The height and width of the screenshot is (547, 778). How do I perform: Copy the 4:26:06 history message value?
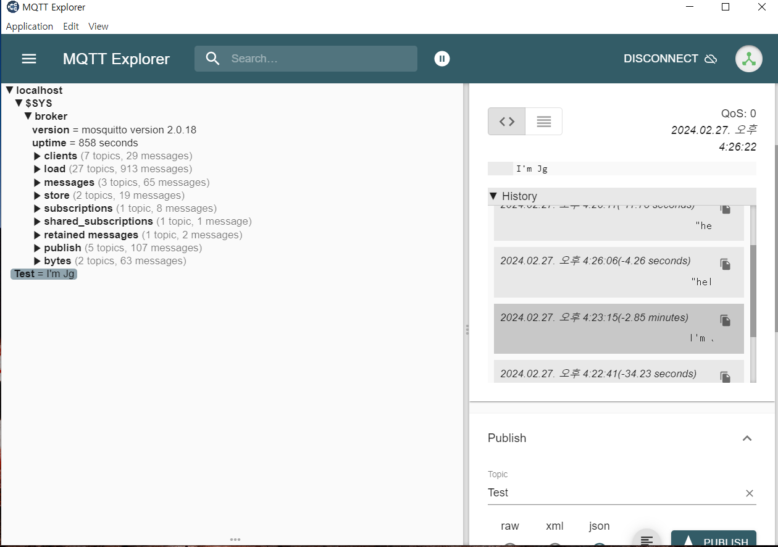[x=726, y=264]
